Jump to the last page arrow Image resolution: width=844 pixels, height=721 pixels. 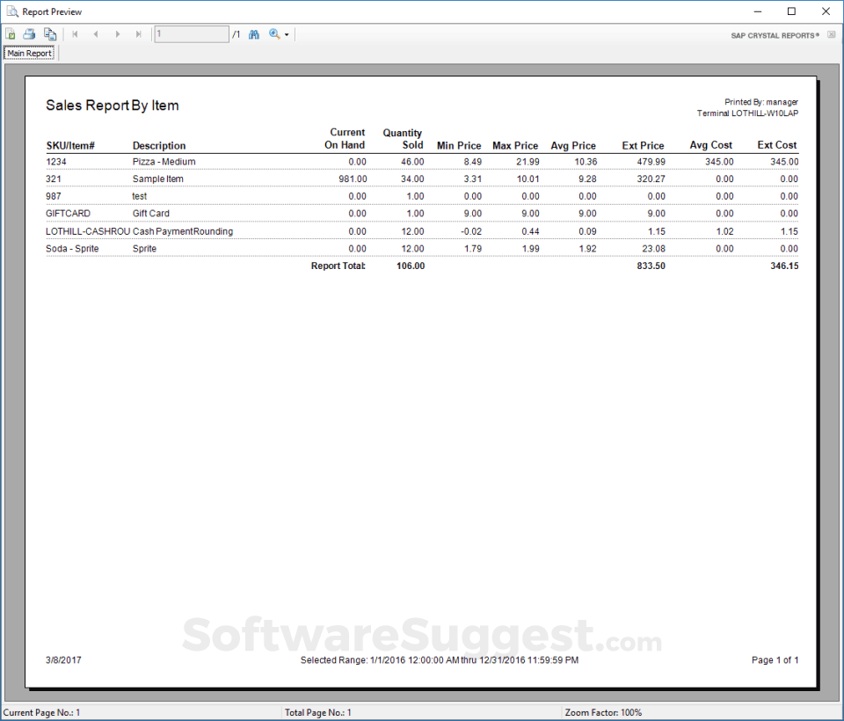(x=139, y=34)
